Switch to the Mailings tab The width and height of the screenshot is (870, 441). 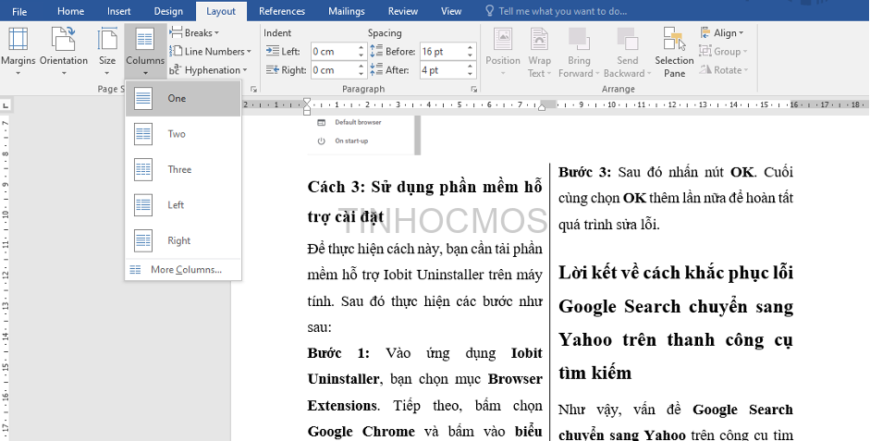click(x=346, y=11)
